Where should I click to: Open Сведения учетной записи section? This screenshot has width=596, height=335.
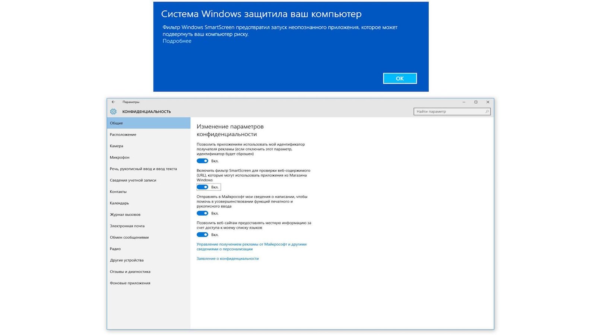pyautogui.click(x=149, y=180)
